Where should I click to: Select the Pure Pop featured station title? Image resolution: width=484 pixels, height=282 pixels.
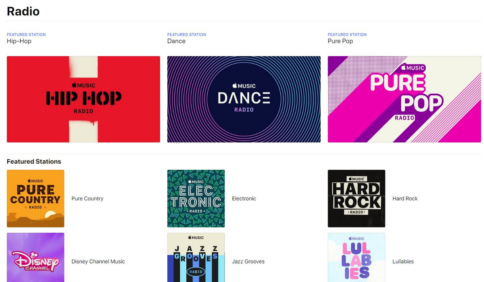tap(340, 41)
